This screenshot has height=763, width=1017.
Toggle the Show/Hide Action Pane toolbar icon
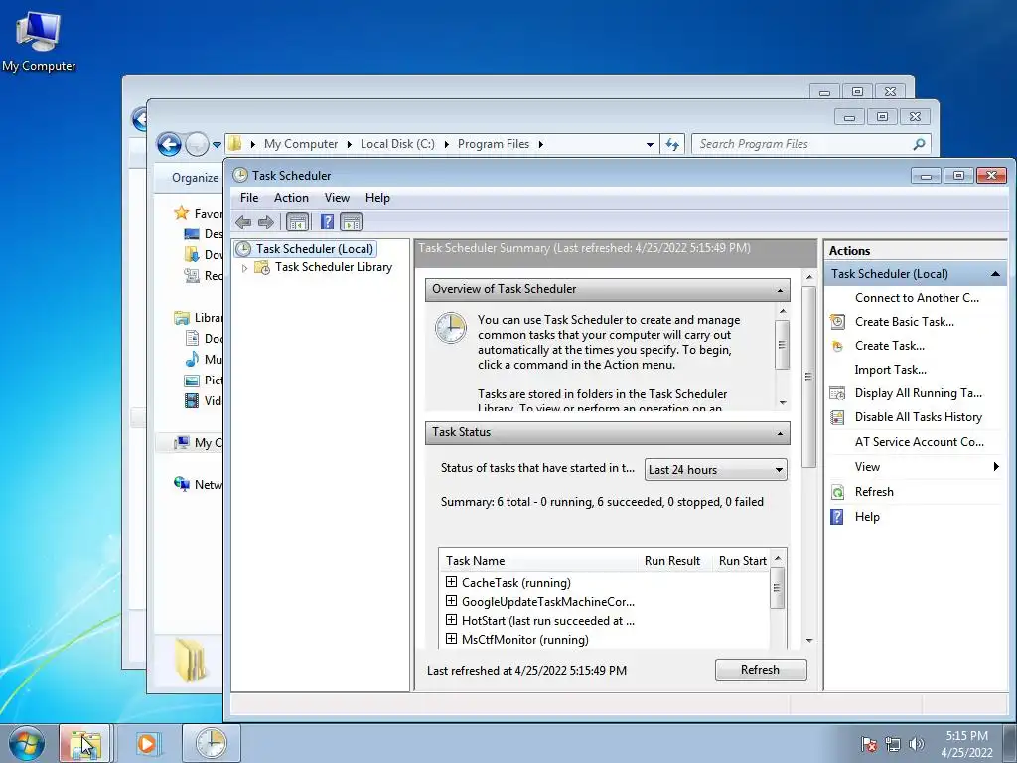[x=351, y=222]
